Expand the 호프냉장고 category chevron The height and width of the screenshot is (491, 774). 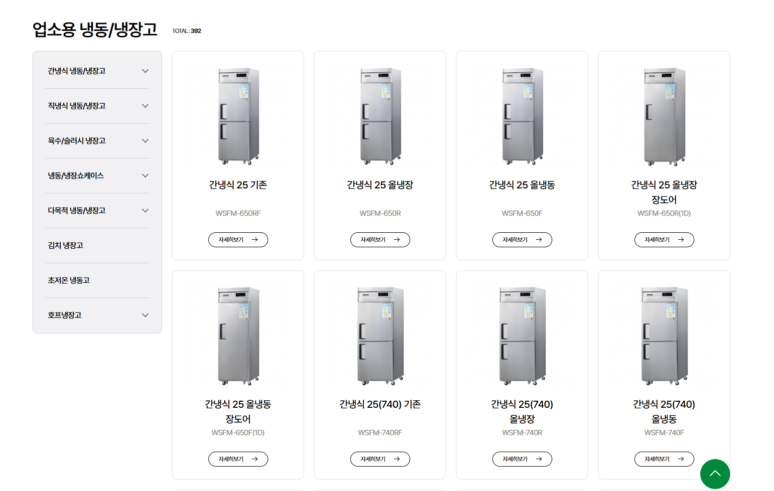[x=146, y=315]
